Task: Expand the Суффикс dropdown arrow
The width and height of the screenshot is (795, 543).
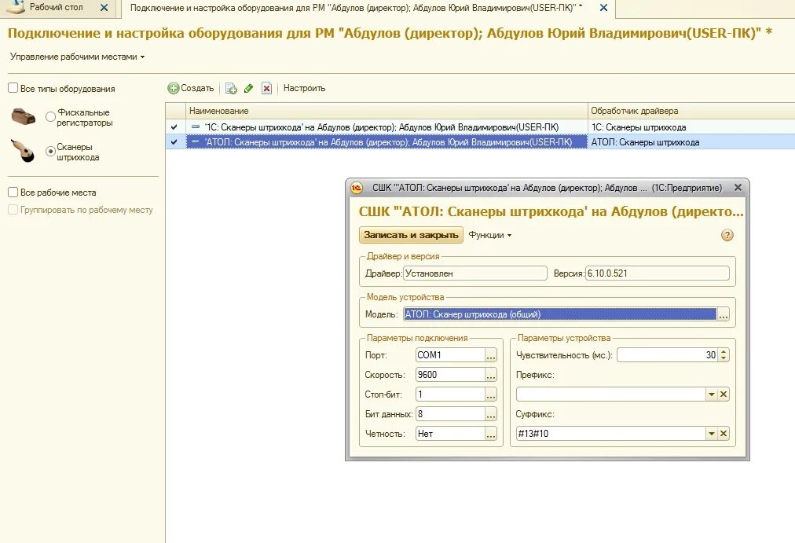Action: [x=712, y=434]
